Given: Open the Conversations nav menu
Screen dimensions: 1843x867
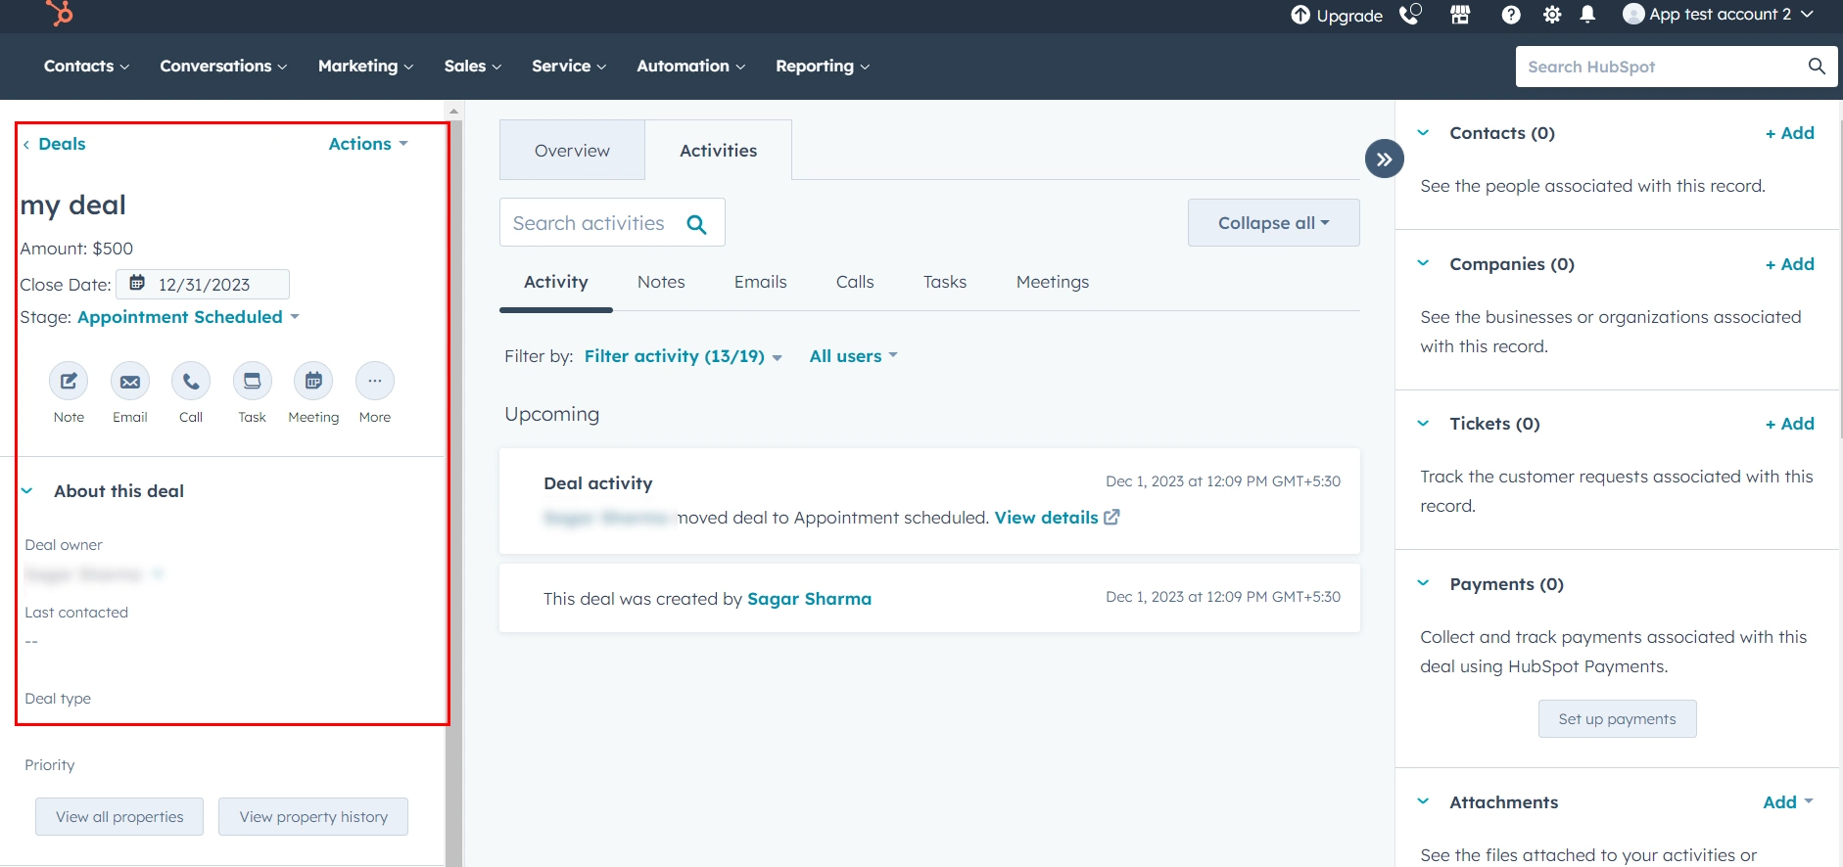Looking at the screenshot, I should pos(223,67).
